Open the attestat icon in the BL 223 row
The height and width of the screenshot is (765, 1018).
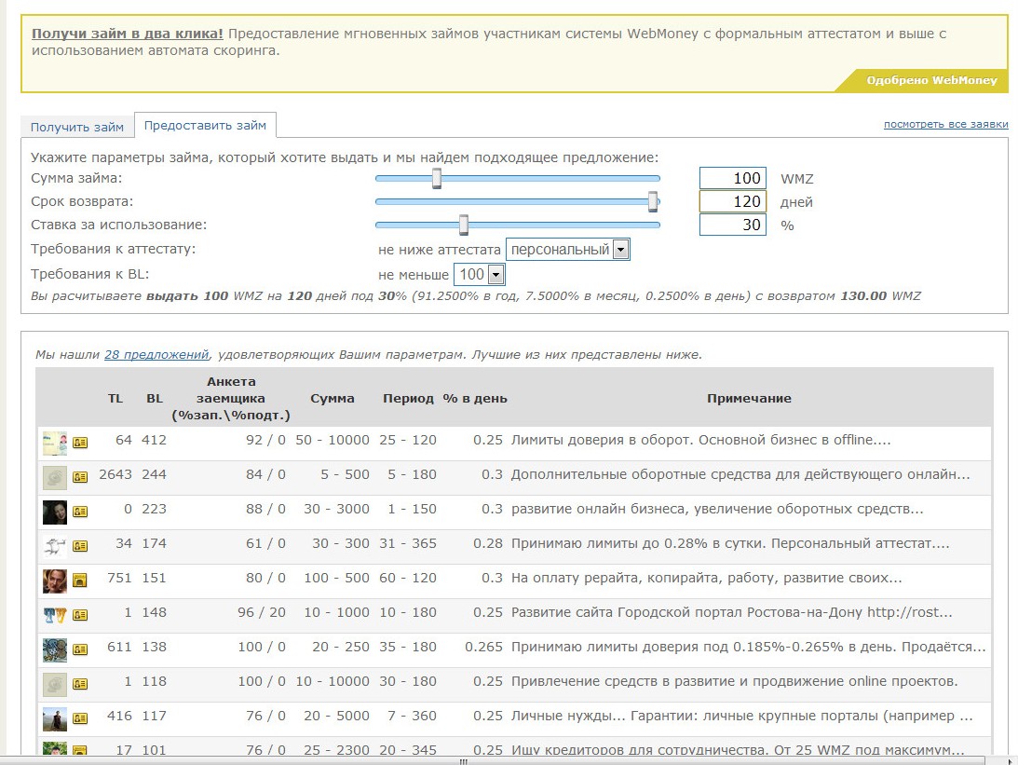(80, 511)
